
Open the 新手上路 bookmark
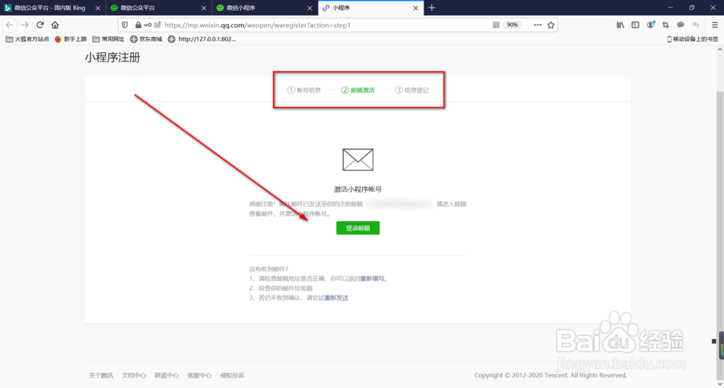click(x=71, y=39)
